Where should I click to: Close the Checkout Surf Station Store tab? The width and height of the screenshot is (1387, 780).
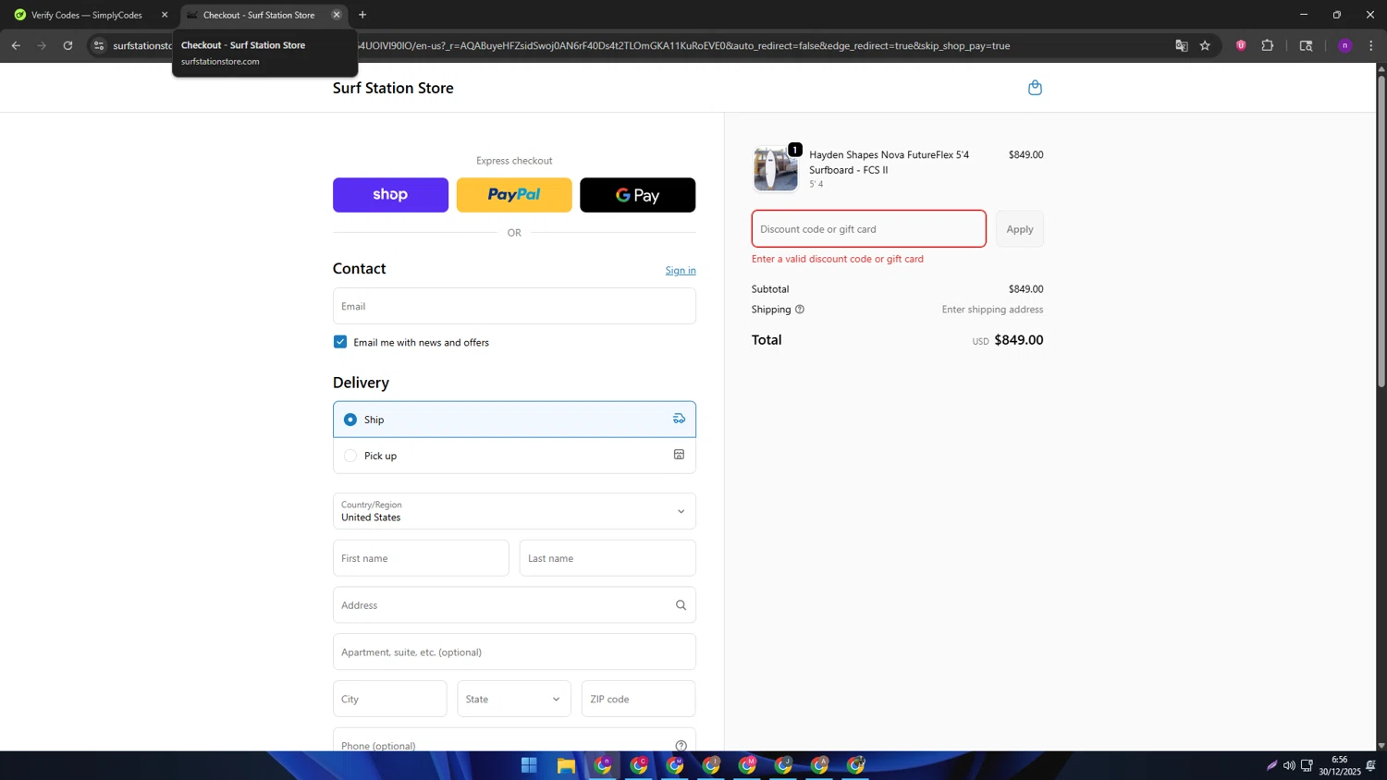(x=337, y=15)
